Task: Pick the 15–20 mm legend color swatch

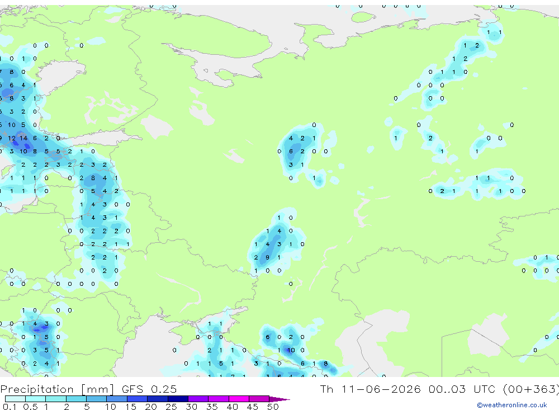Action: (x=138, y=399)
